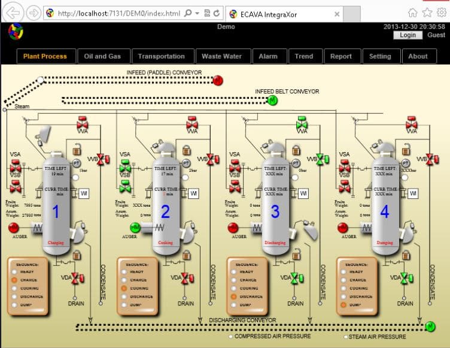The height and width of the screenshot is (348, 450).
Task: Click the green WA valve of sterilizer 3
Action: (x=302, y=123)
